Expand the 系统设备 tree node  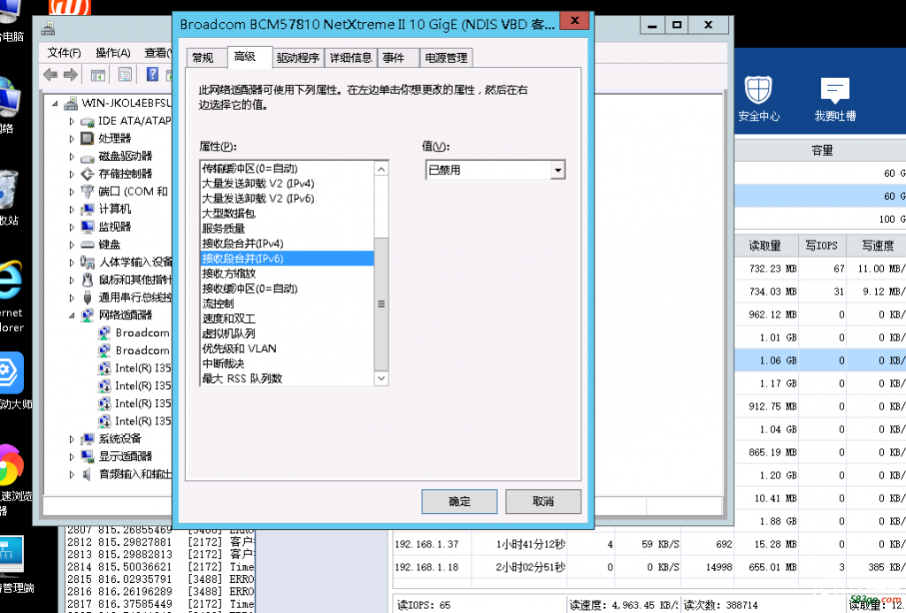point(72,439)
